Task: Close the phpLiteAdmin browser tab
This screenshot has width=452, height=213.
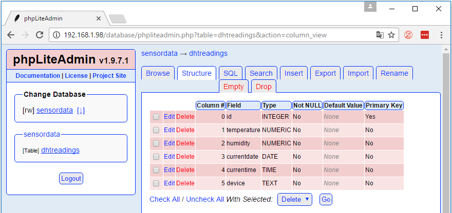Action: tap(98, 18)
